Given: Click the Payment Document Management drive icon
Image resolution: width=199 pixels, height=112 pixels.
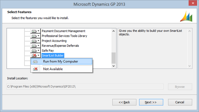Looking at the screenshot, I should click(x=34, y=31).
